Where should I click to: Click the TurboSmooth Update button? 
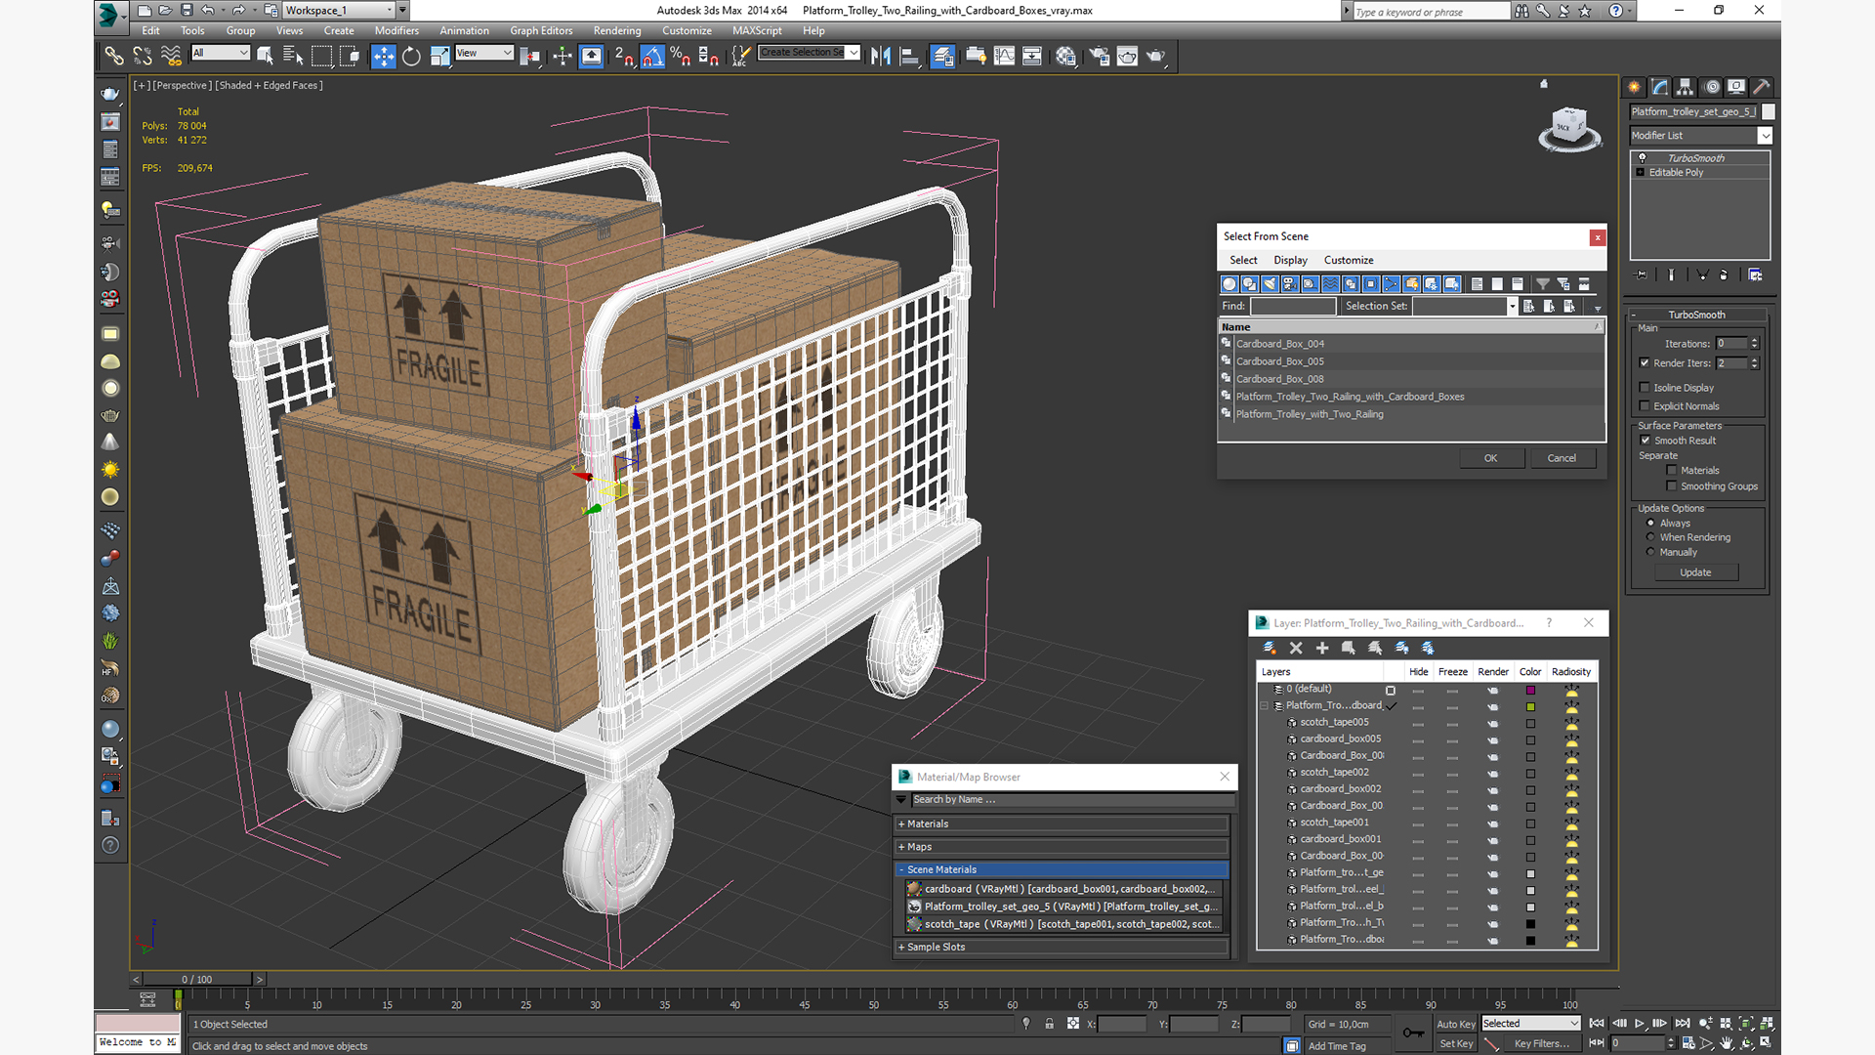(1695, 572)
